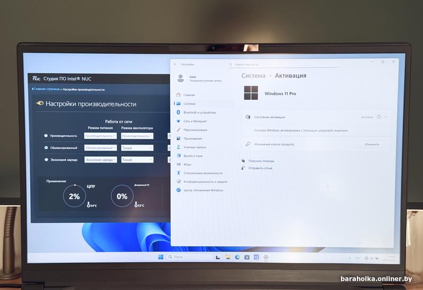Select the Сбалансированный radio button
The width and height of the screenshot is (423, 290).
point(46,148)
